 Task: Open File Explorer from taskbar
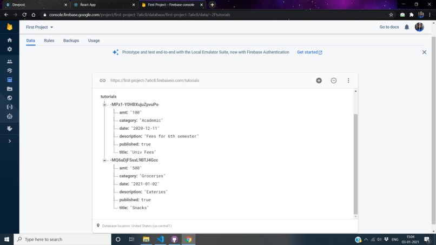(146, 240)
